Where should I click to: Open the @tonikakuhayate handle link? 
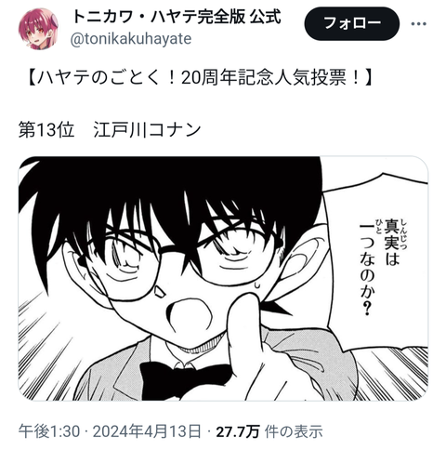(x=131, y=39)
